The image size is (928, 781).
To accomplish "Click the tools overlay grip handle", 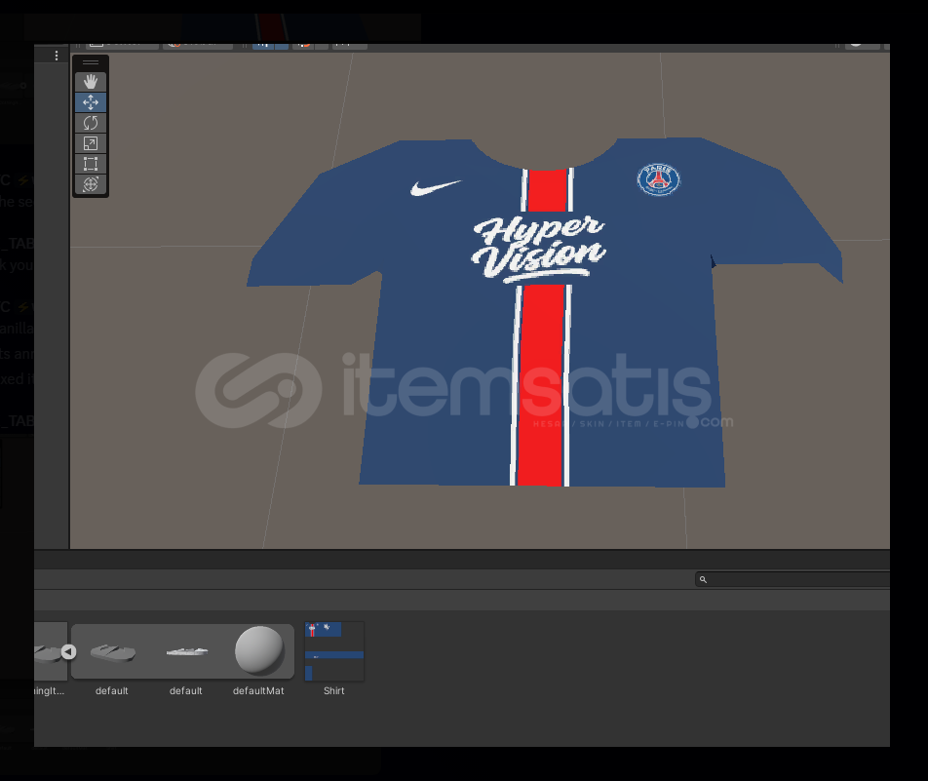I will point(91,62).
